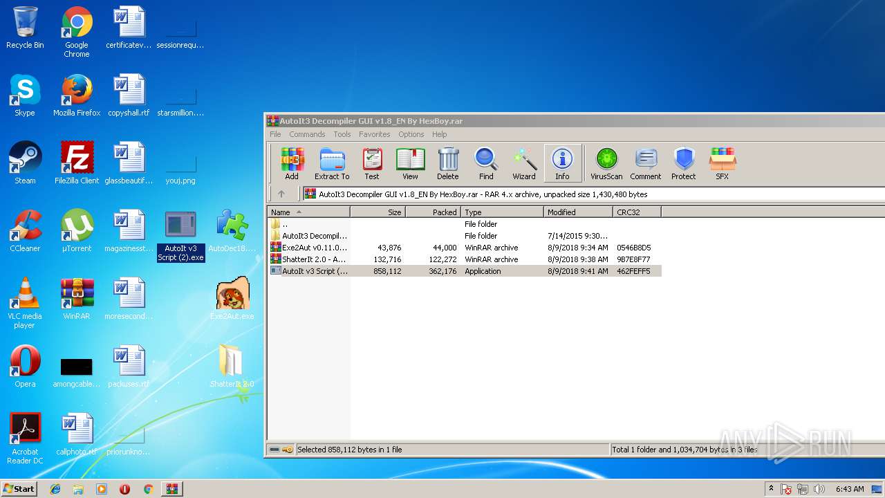Select the AutoIt3 Decompil... folder row
Viewport: 885px width, 498px height.
tap(464, 236)
